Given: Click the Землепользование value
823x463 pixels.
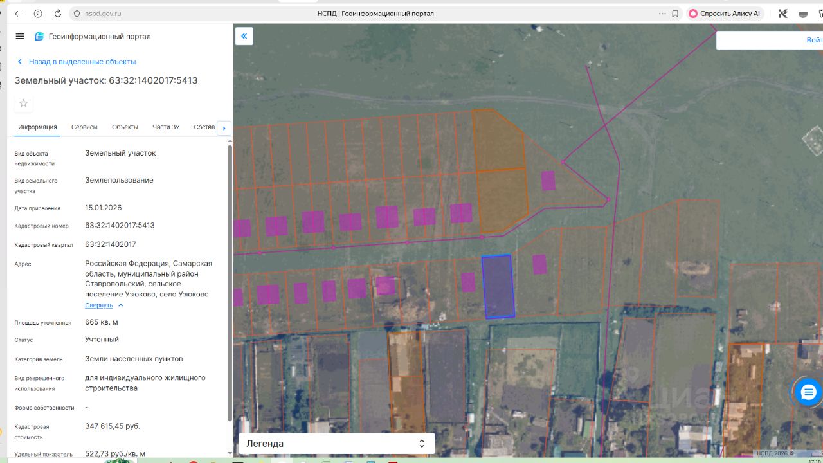Looking at the screenshot, I should pyautogui.click(x=119, y=181).
